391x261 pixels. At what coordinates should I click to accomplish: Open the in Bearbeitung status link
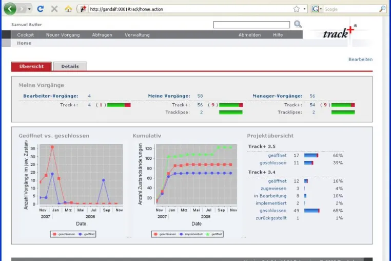270,196
